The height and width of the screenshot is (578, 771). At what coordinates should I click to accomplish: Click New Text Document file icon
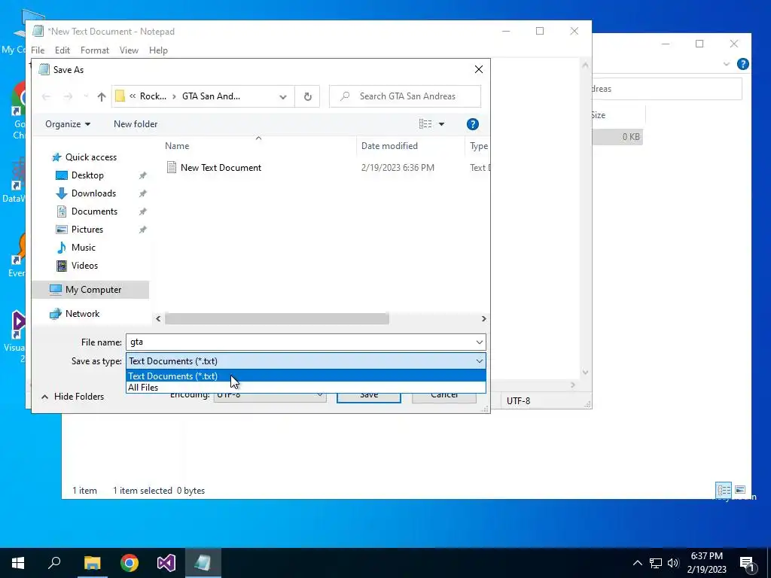(171, 168)
